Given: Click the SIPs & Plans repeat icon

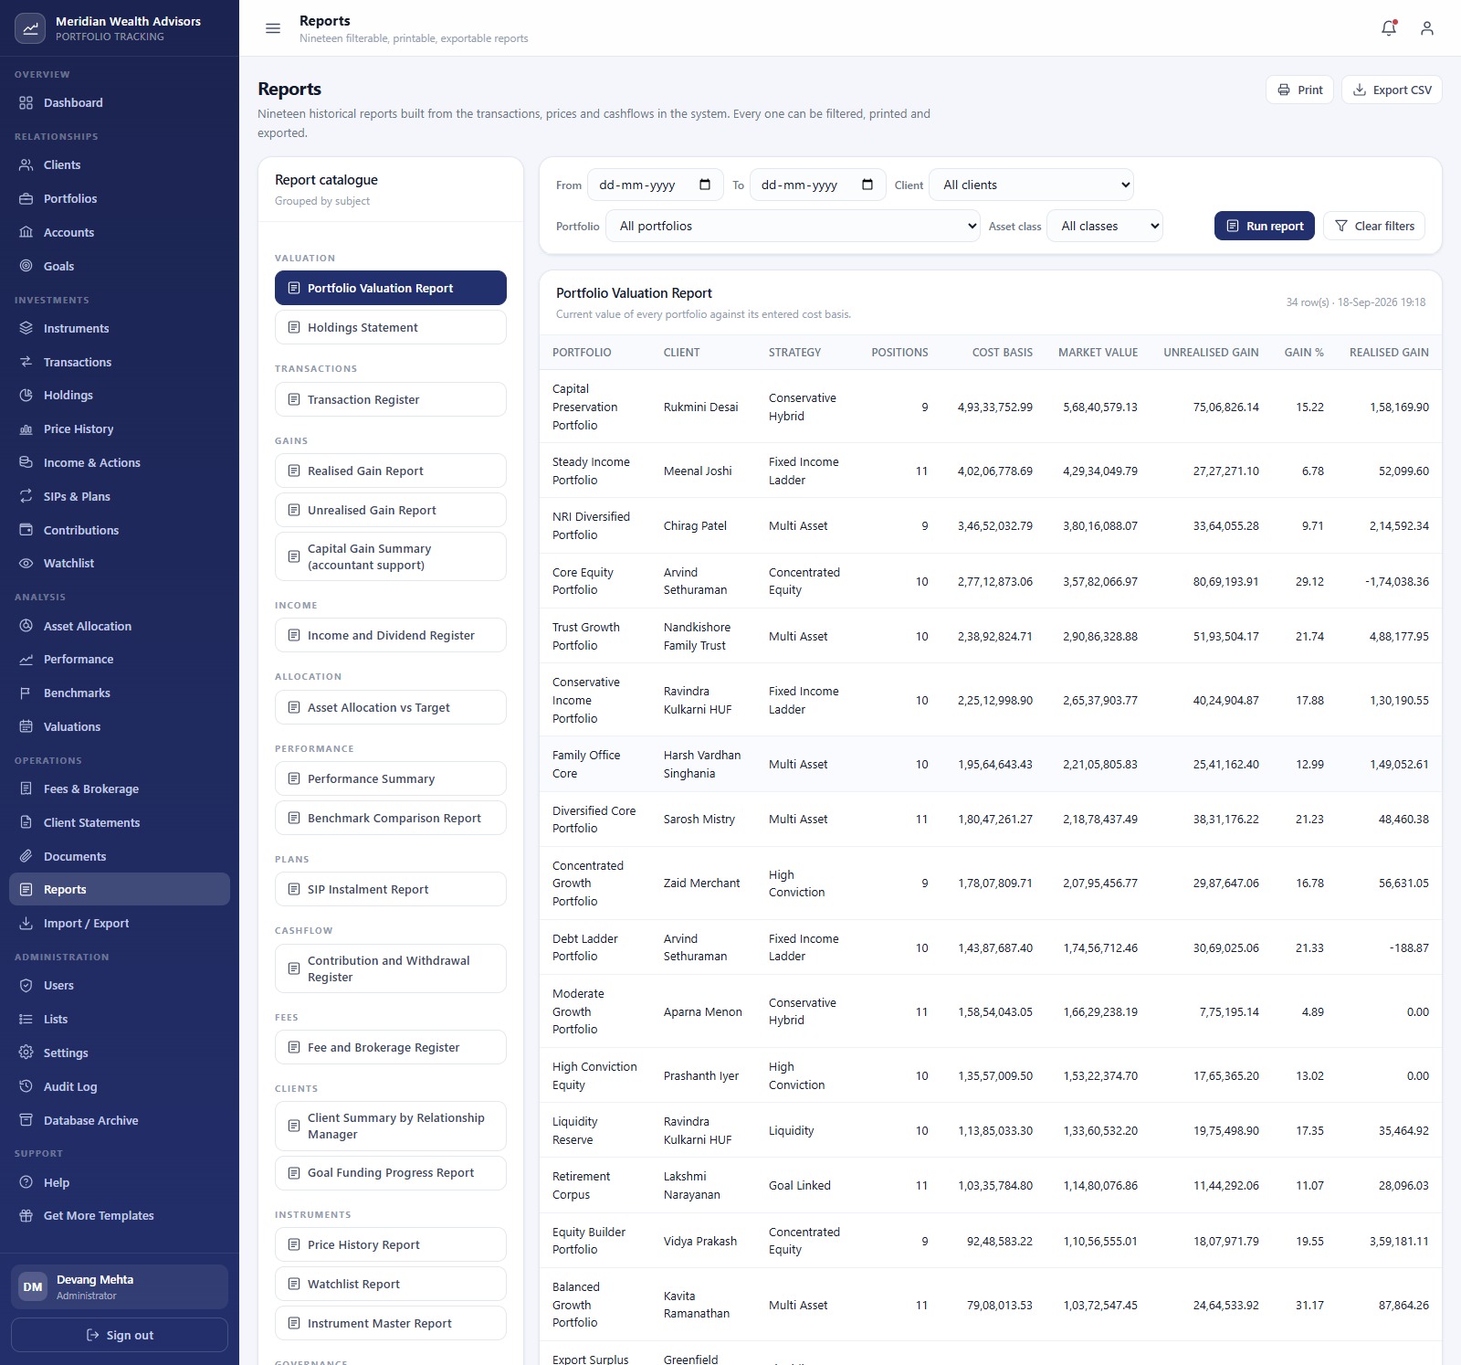Looking at the screenshot, I should pyautogui.click(x=26, y=497).
